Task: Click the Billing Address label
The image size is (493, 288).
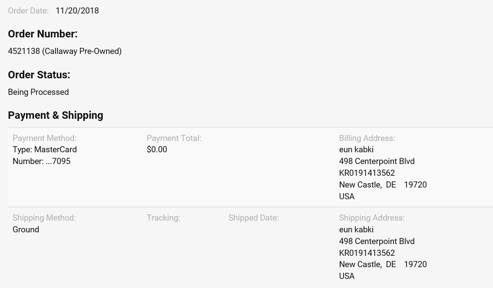Action: click(367, 138)
